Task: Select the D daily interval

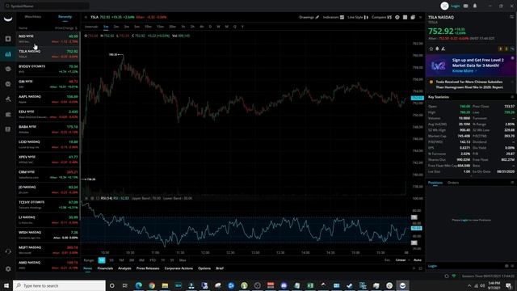Action: pyautogui.click(x=210, y=27)
